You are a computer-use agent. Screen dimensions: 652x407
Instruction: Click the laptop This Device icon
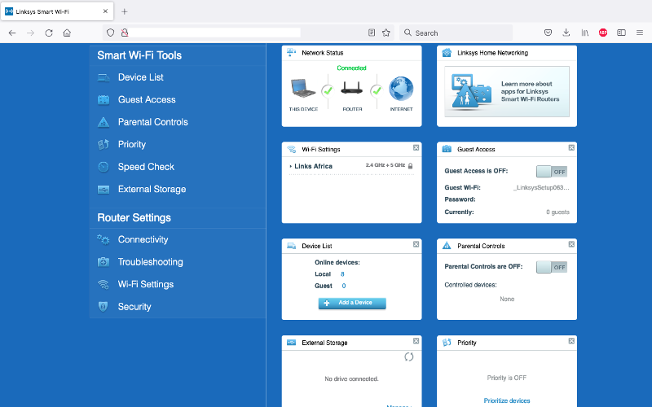coord(303,88)
